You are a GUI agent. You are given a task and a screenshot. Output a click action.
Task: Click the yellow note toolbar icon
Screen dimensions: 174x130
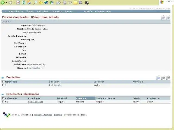tap(76, 2)
